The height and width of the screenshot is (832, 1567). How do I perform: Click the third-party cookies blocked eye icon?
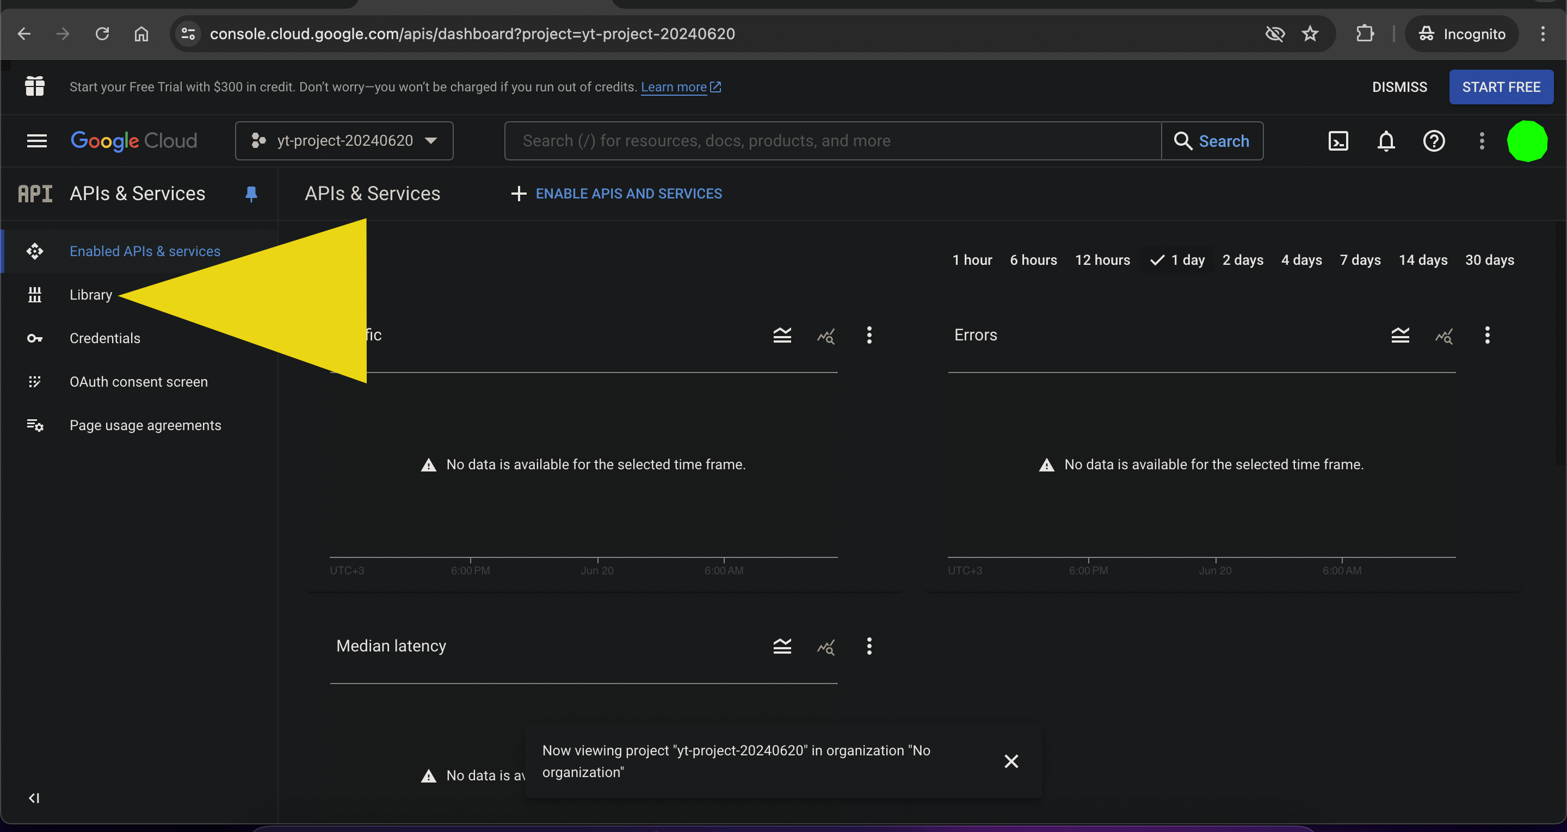coord(1275,34)
